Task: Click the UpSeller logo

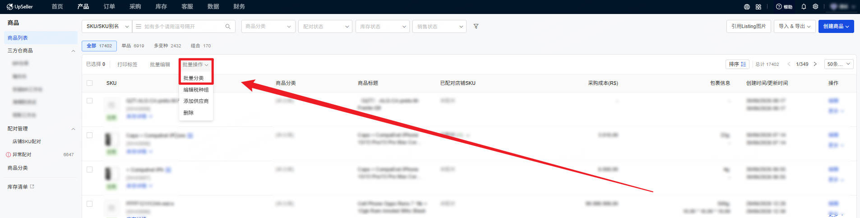Action: [x=19, y=7]
